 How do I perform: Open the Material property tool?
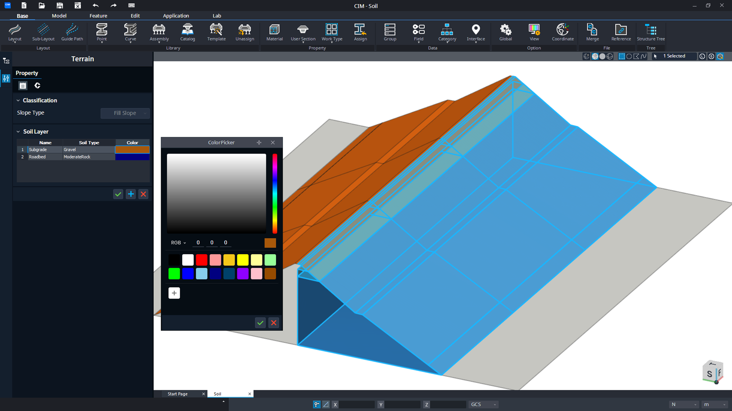coord(274,33)
